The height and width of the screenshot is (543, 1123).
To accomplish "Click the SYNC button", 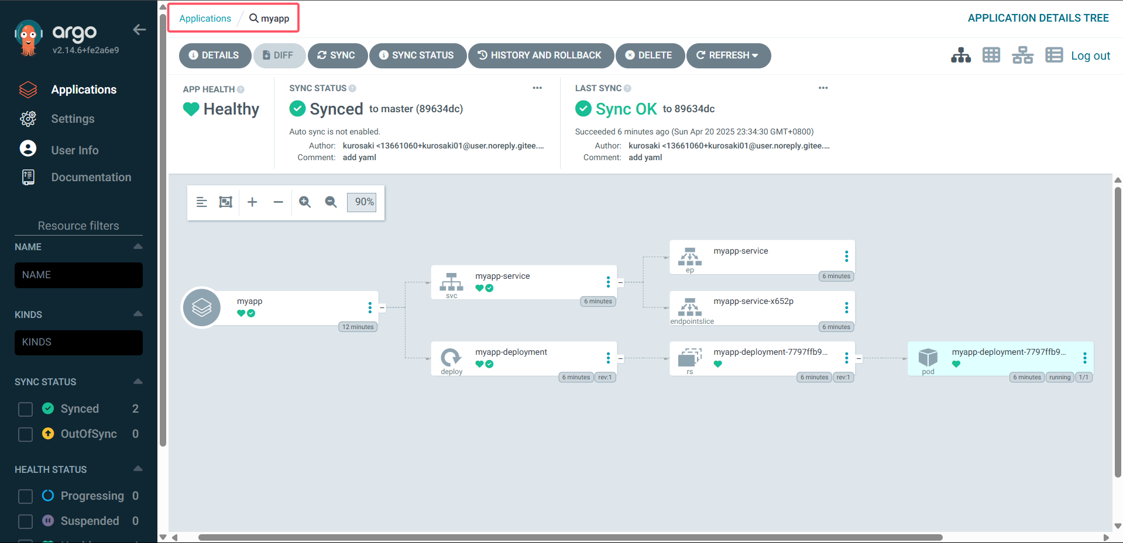I will [338, 56].
